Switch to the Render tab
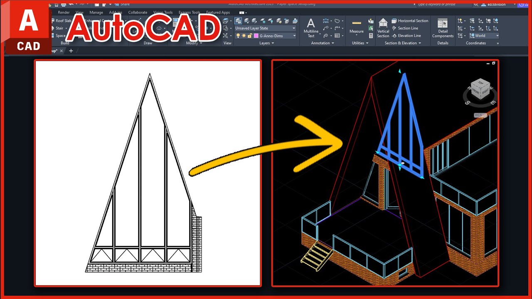Image resolution: width=532 pixels, height=299 pixels. point(64,12)
